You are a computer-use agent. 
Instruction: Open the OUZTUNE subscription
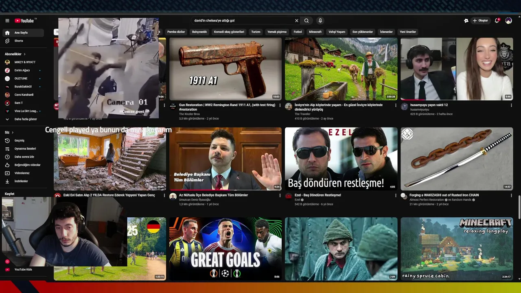point(24,79)
